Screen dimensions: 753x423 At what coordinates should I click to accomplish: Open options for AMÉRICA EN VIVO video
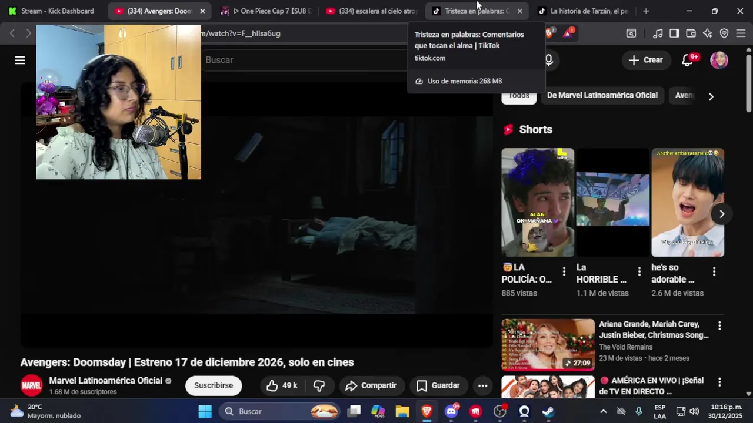(719, 382)
